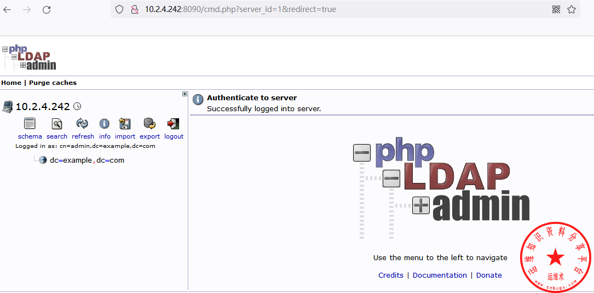Viewport: 594px width, 293px height.
Task: Select Purge caches from top menu
Action: [x=53, y=83]
